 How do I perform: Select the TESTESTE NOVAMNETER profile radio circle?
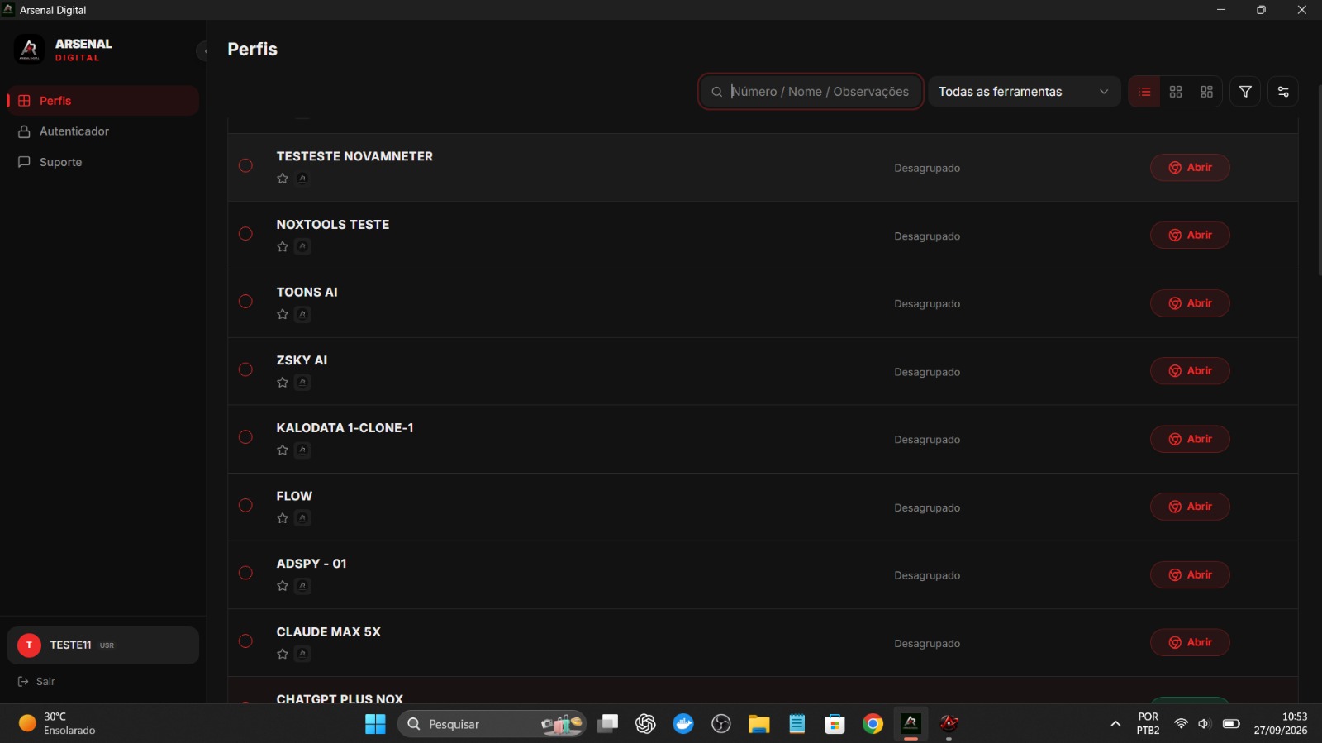coord(245,165)
